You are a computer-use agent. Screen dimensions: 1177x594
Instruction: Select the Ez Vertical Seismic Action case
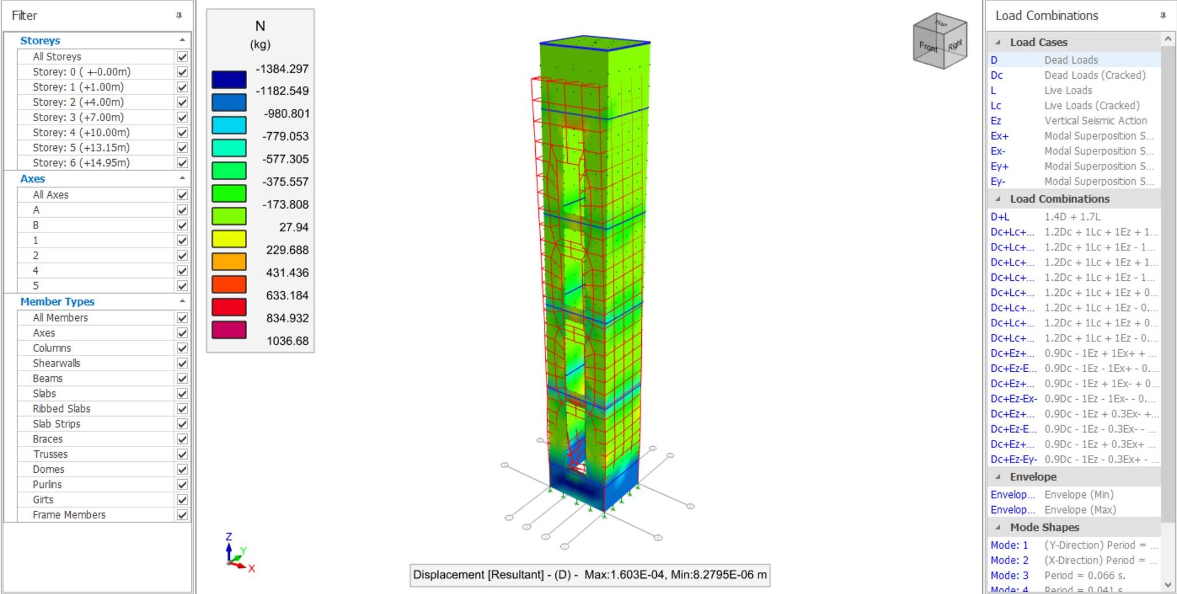tap(1074, 121)
